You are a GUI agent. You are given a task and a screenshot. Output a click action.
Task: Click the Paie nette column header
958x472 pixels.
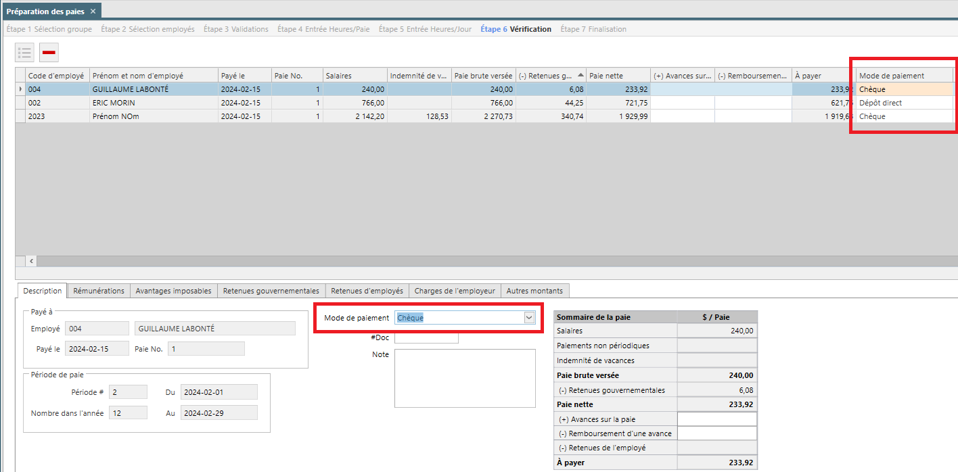(x=618, y=76)
